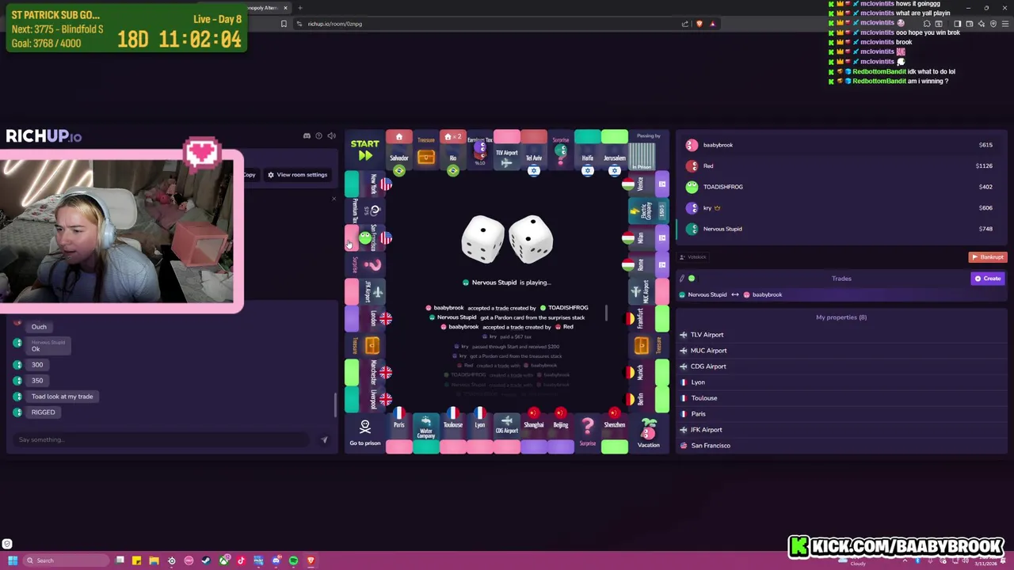Select the Shanghai property tile
Screen dimensions: 1014x570
[x=534, y=433]
